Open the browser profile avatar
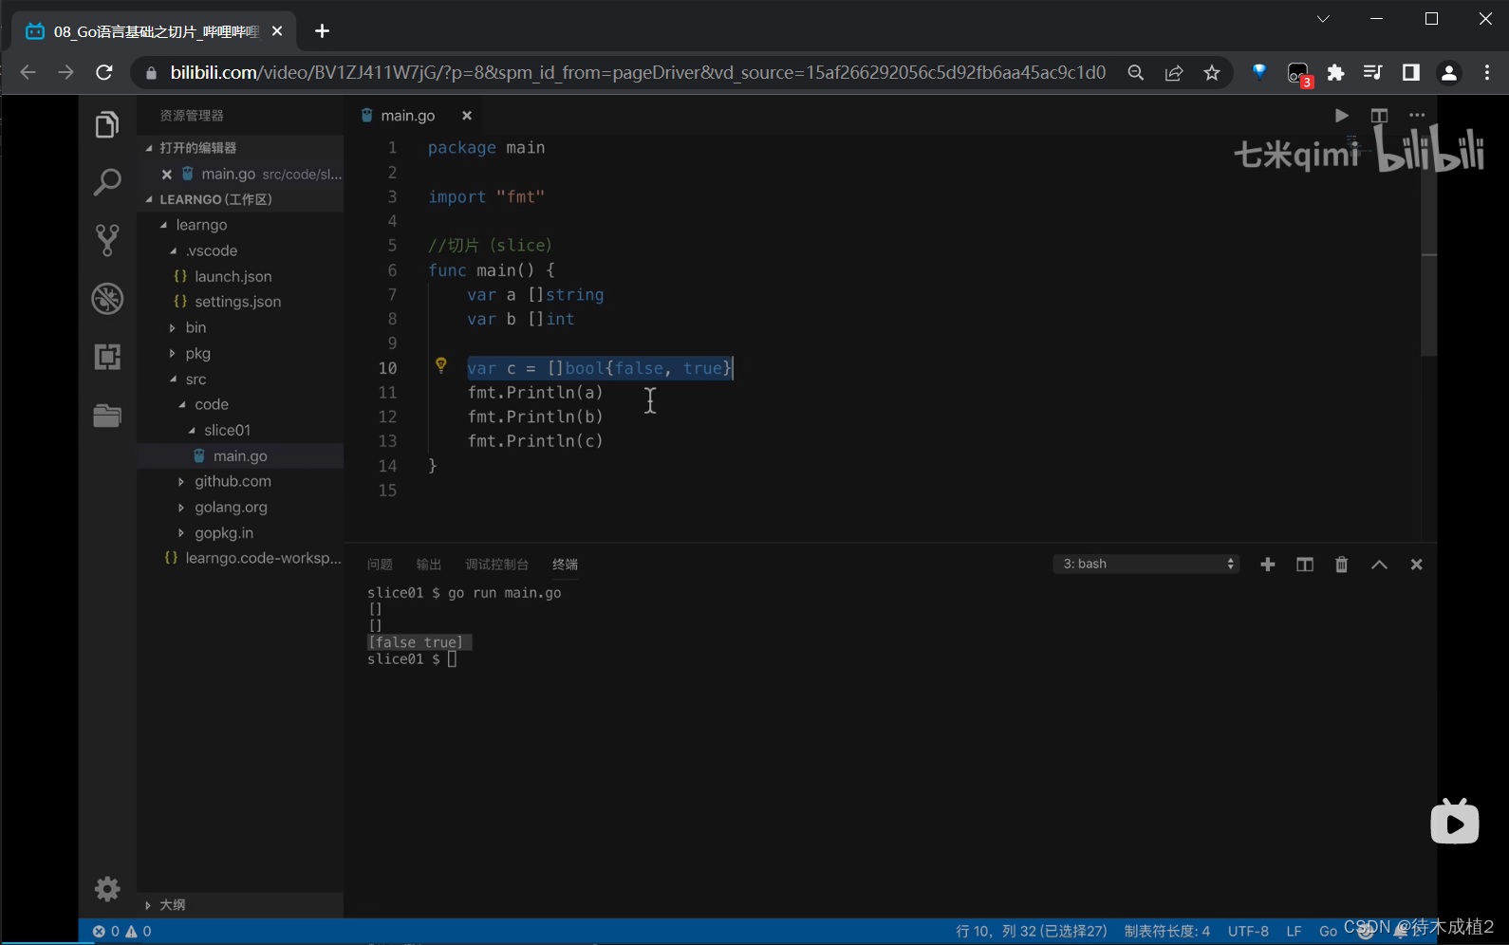Image resolution: width=1509 pixels, height=945 pixels. point(1448,73)
